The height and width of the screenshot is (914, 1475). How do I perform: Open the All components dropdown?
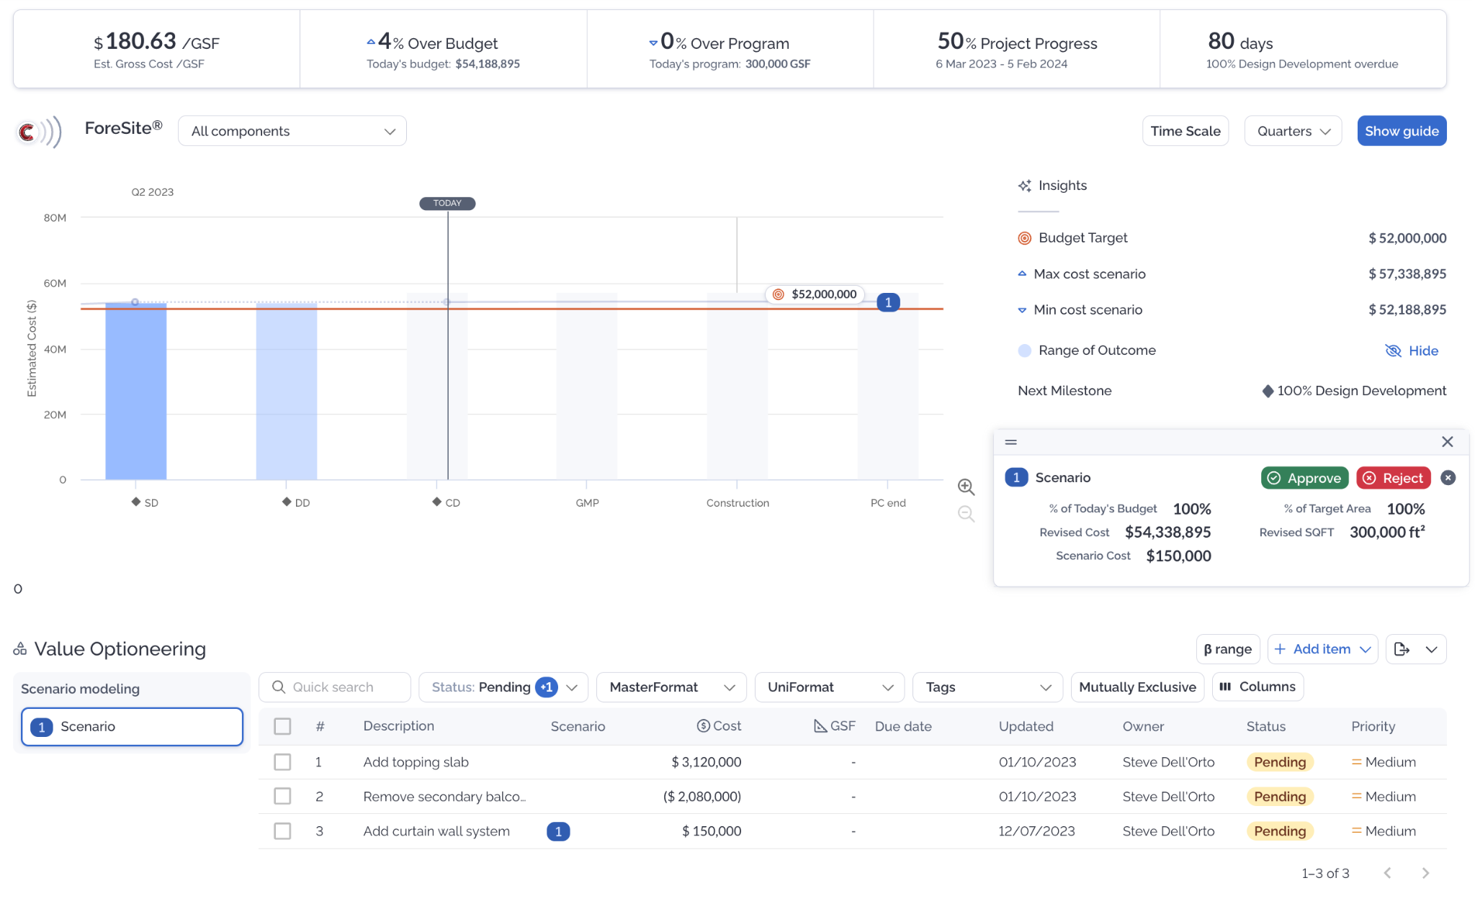(292, 131)
